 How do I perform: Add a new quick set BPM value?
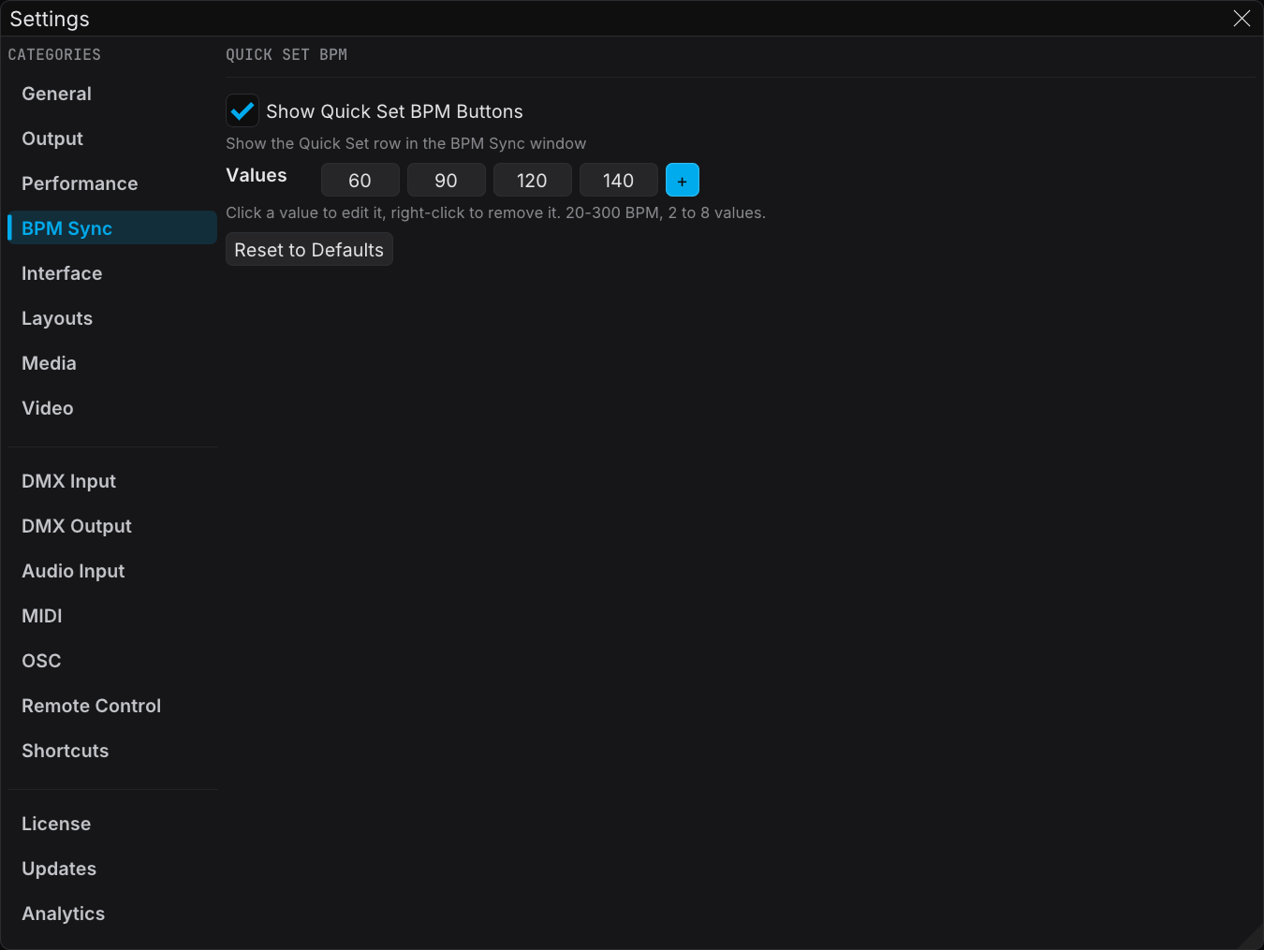coord(682,180)
